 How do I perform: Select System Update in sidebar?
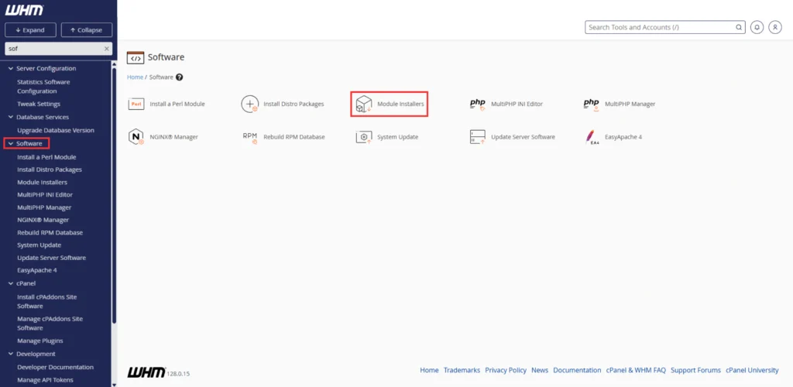(39, 245)
